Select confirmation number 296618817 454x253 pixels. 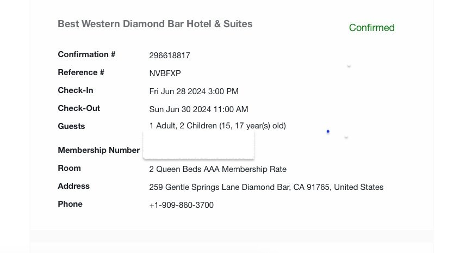click(x=170, y=55)
